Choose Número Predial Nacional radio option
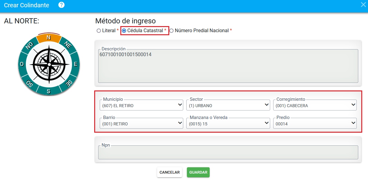 pyautogui.click(x=171, y=31)
